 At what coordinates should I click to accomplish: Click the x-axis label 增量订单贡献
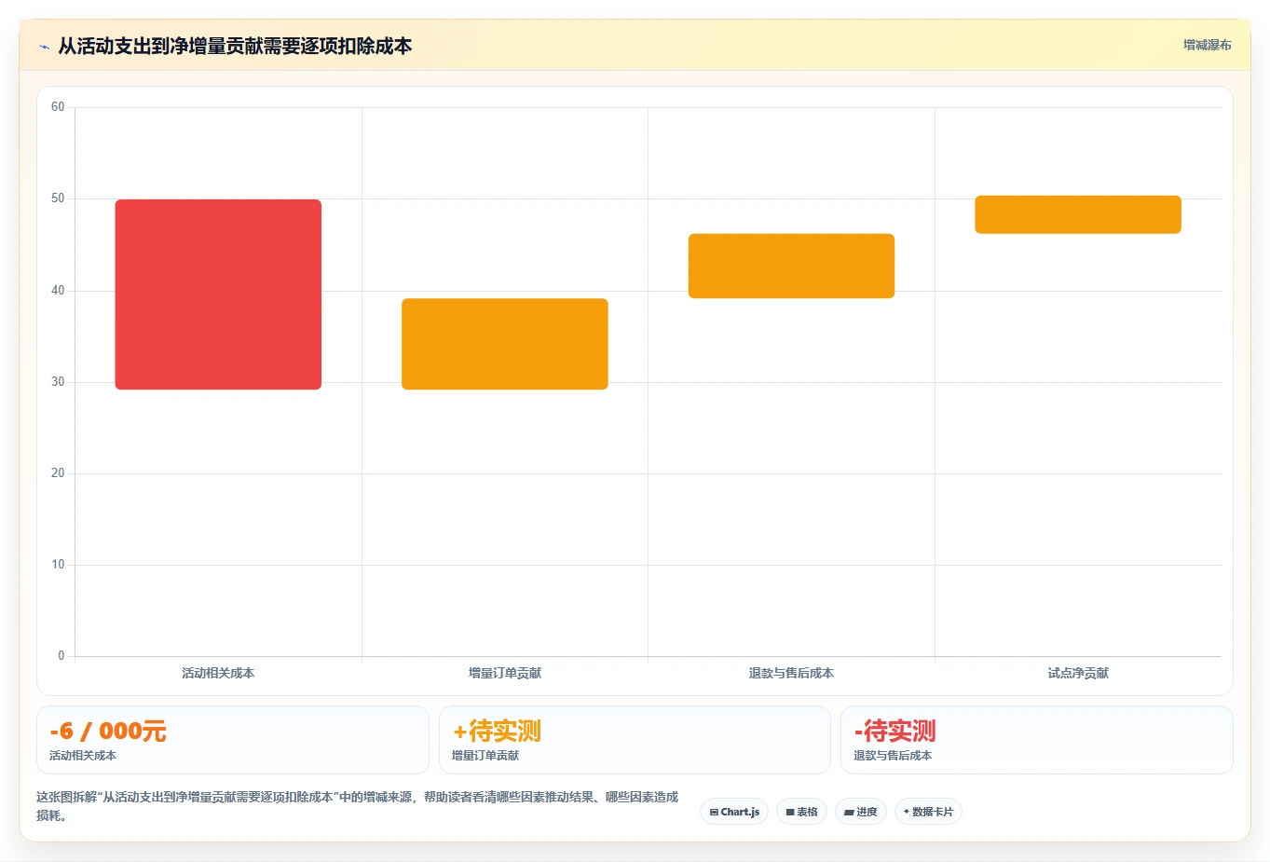(505, 673)
